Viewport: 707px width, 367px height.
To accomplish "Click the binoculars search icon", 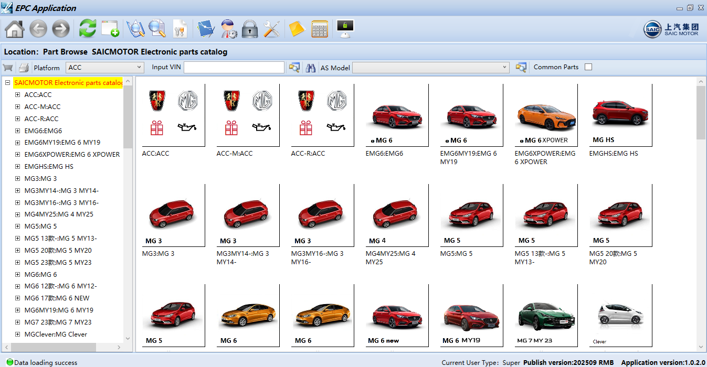I will point(311,68).
